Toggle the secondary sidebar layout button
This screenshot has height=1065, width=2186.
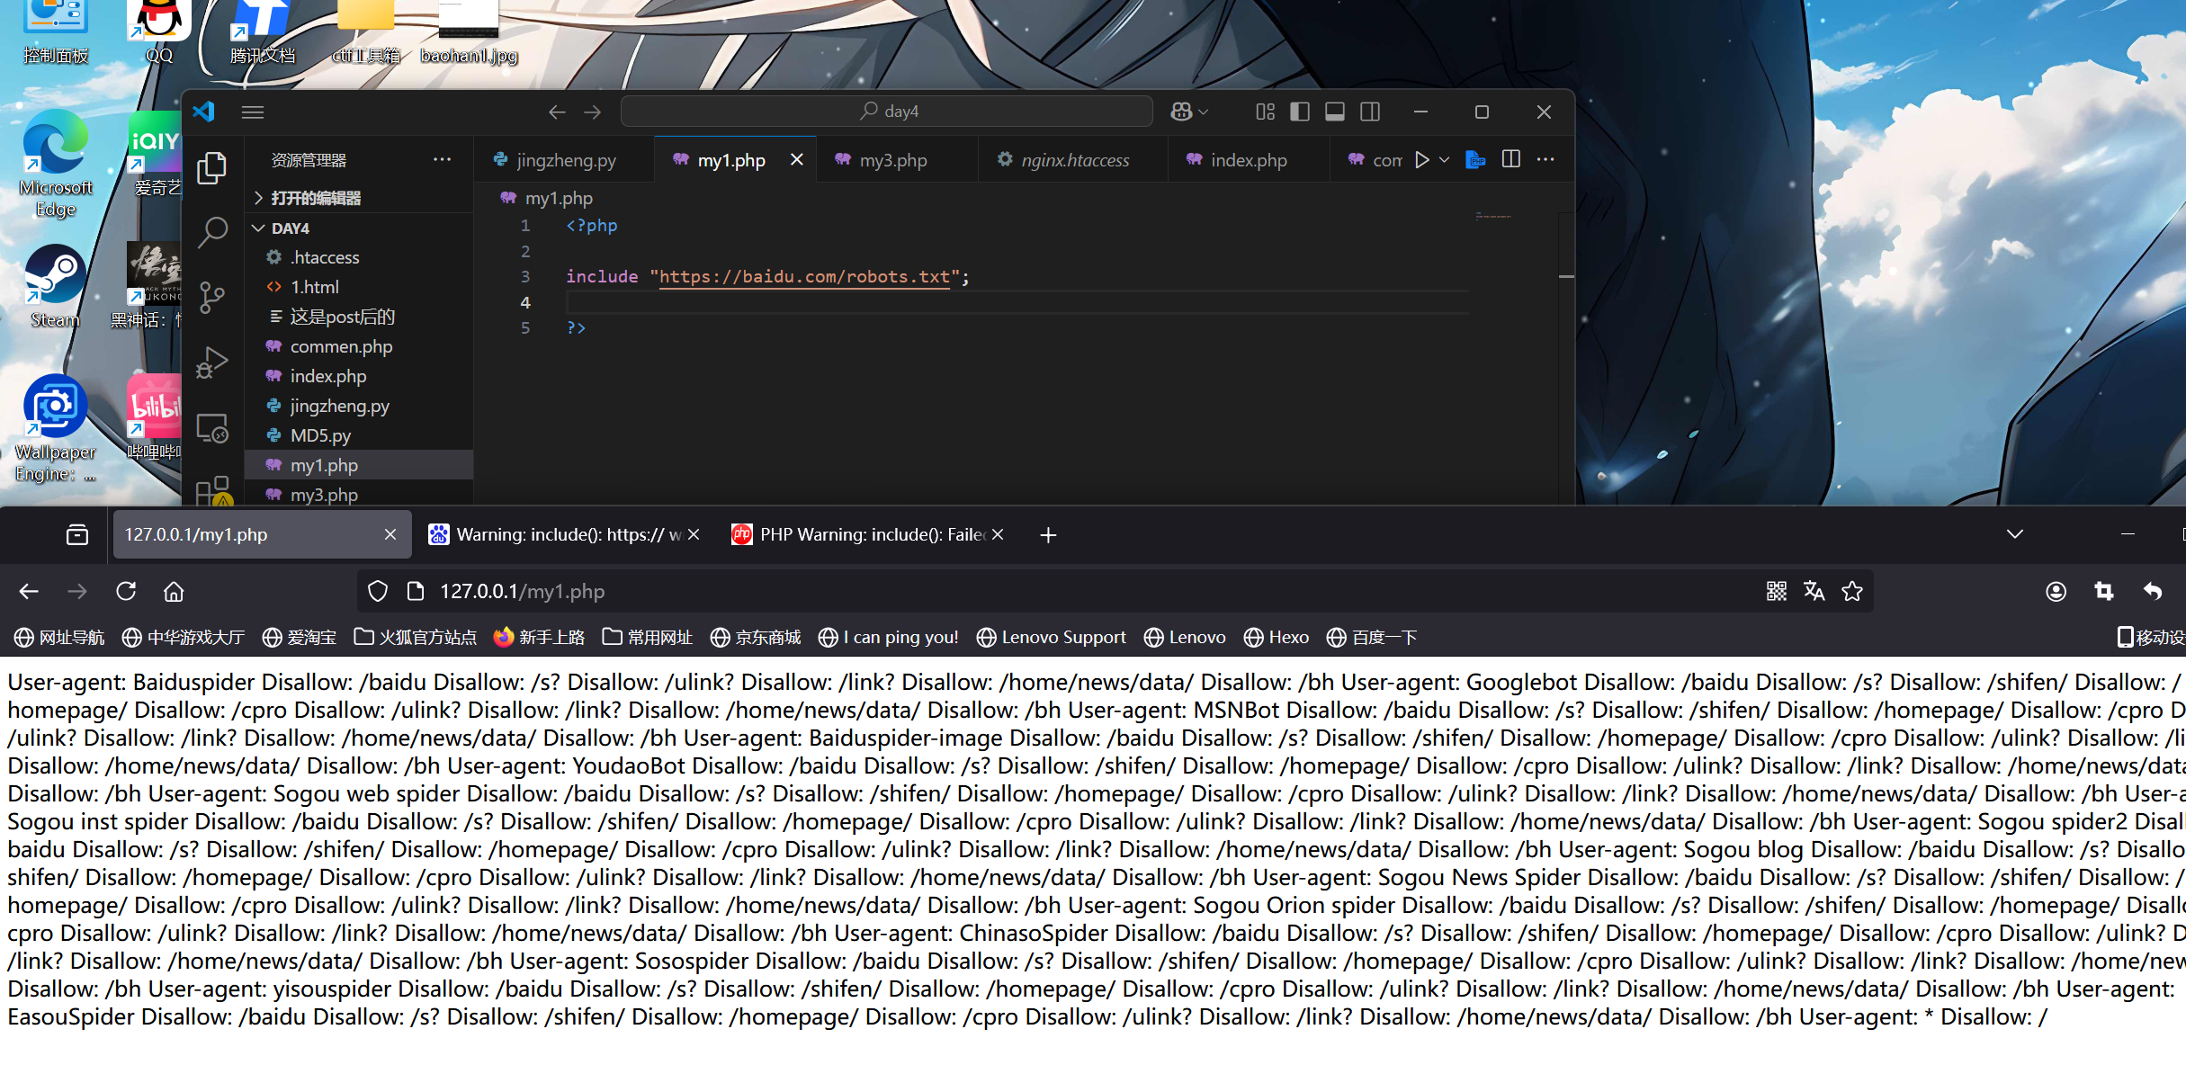(x=1370, y=112)
